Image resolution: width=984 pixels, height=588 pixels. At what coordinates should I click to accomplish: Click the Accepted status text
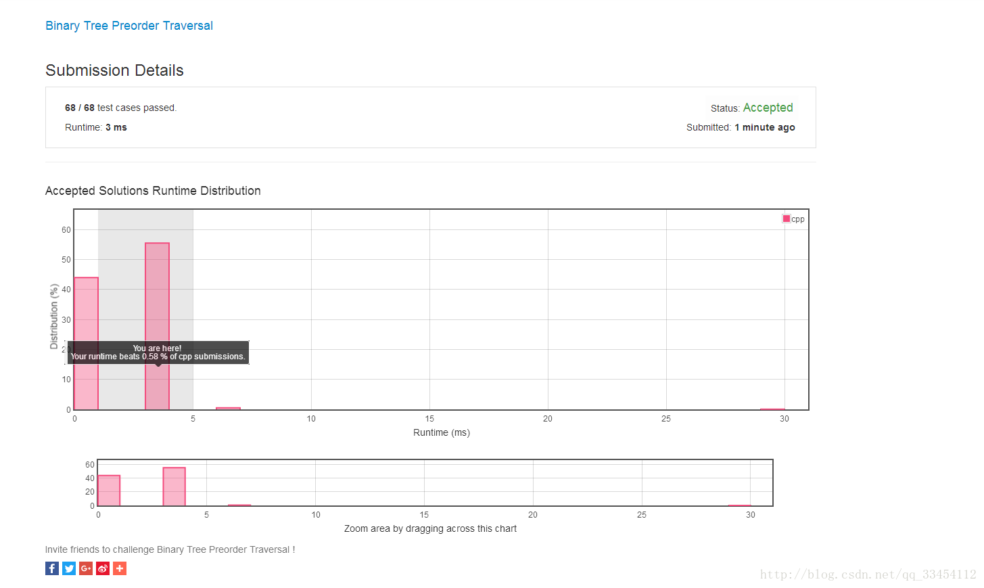point(768,108)
